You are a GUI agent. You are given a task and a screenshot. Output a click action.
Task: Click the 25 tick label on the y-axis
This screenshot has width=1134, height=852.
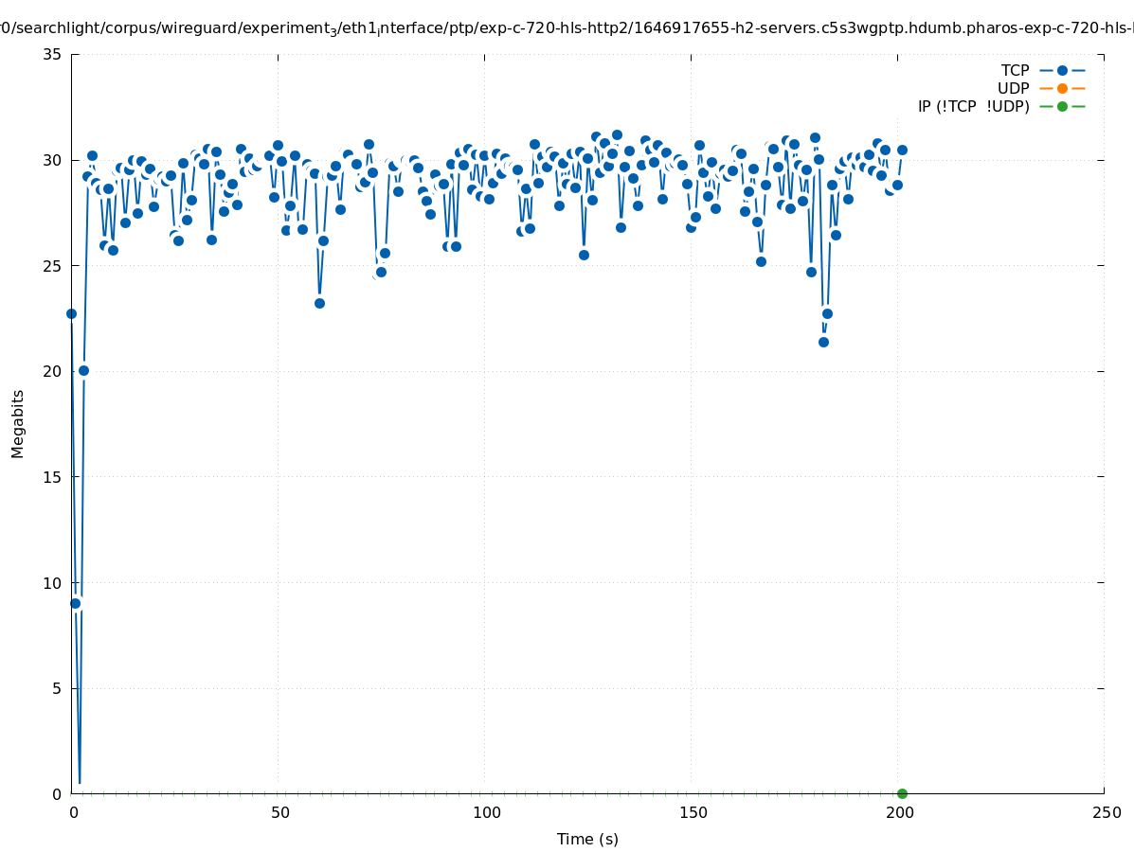[53, 266]
